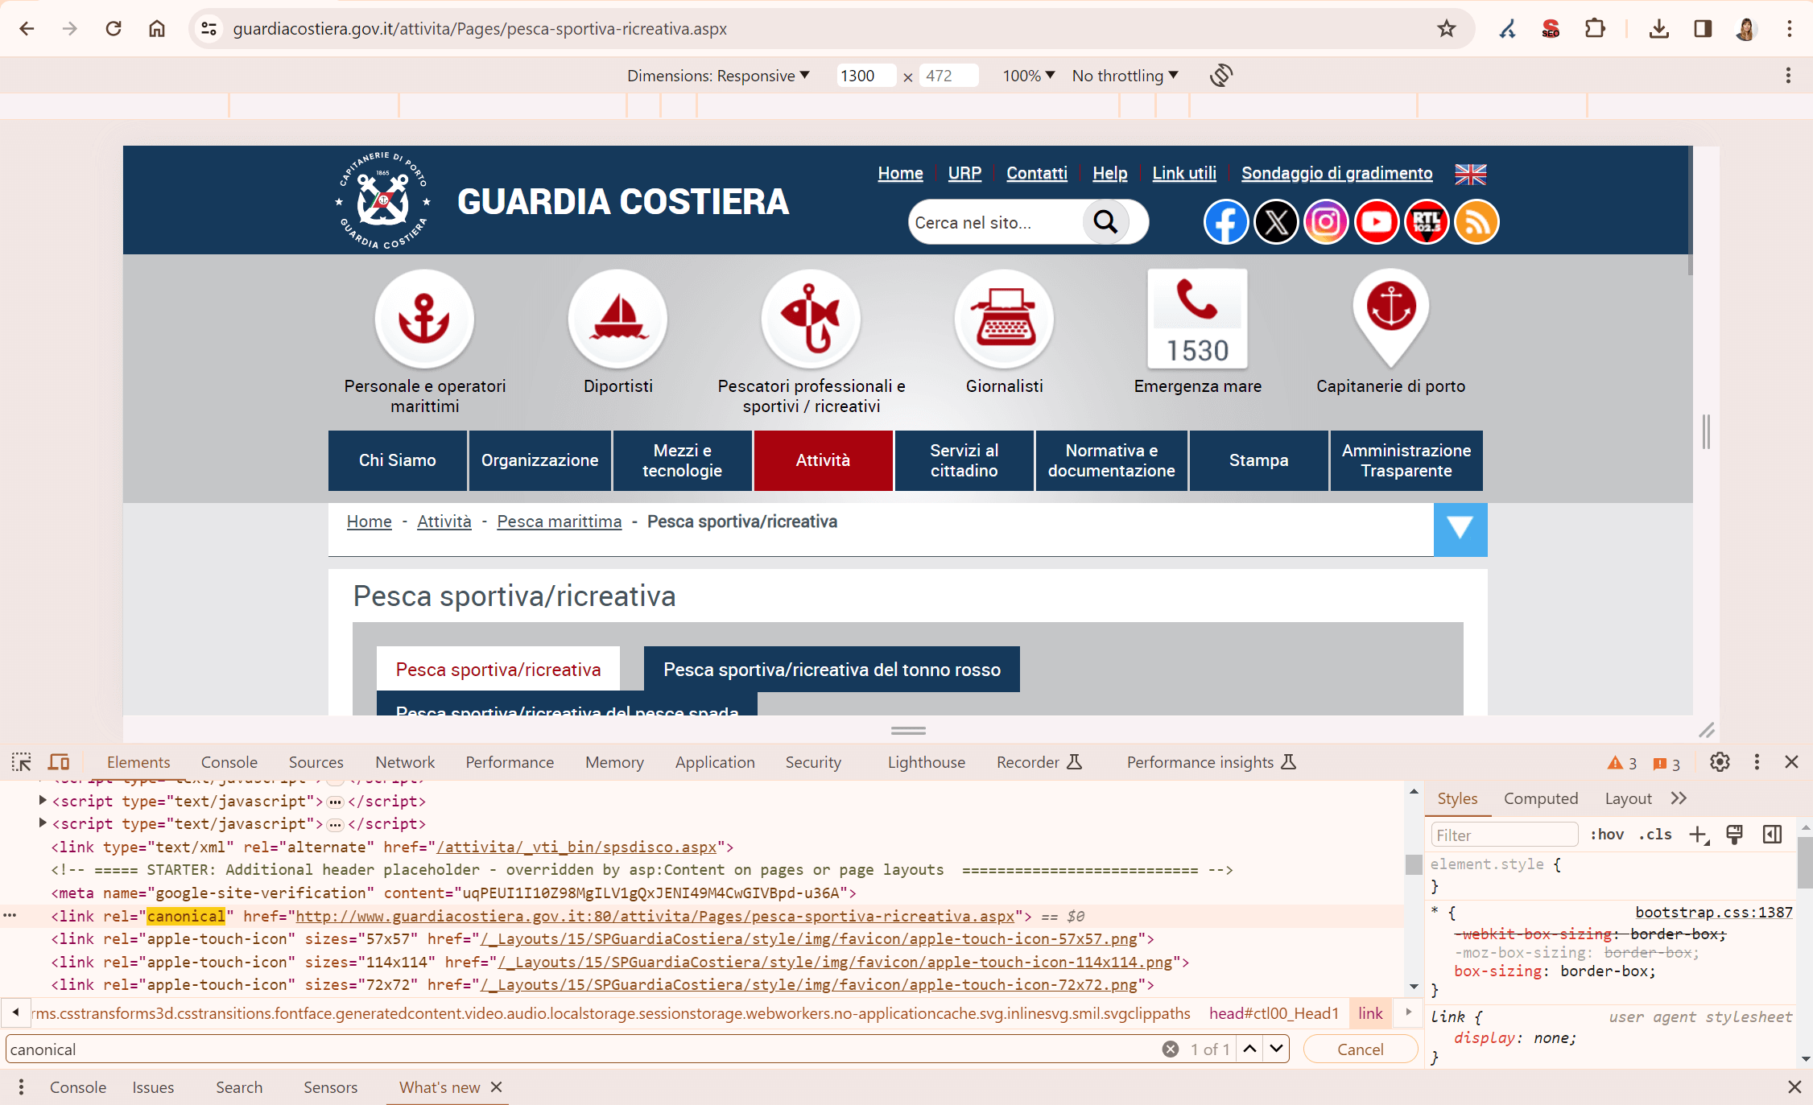Open the Instagram social icon

[x=1326, y=221]
